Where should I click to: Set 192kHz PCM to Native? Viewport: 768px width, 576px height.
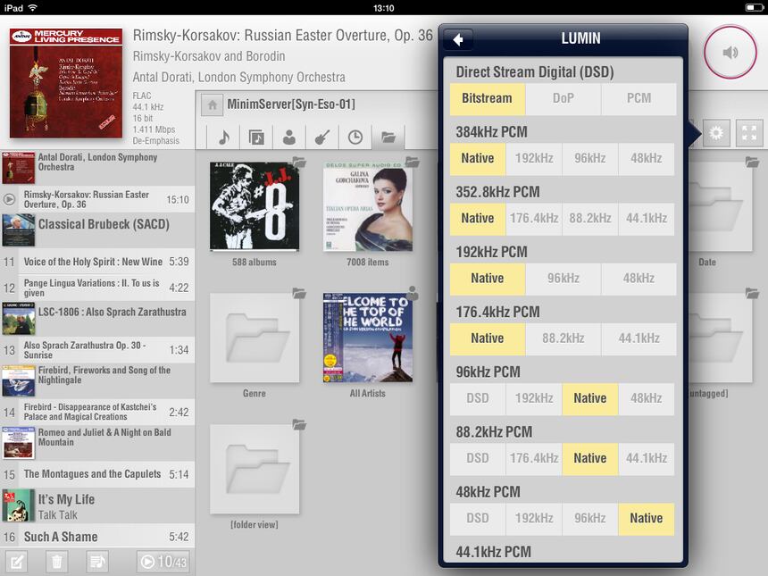point(488,279)
